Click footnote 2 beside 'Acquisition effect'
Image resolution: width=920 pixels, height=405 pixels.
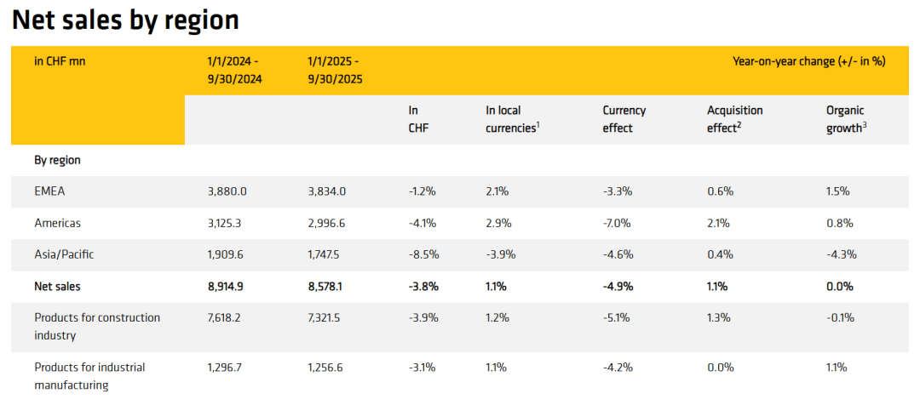tap(739, 125)
